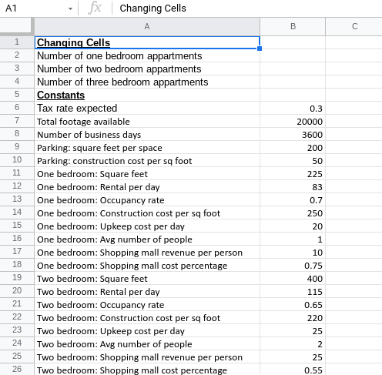This screenshot has height=375, width=382.
Task: Select column C header
Action: click(354, 26)
